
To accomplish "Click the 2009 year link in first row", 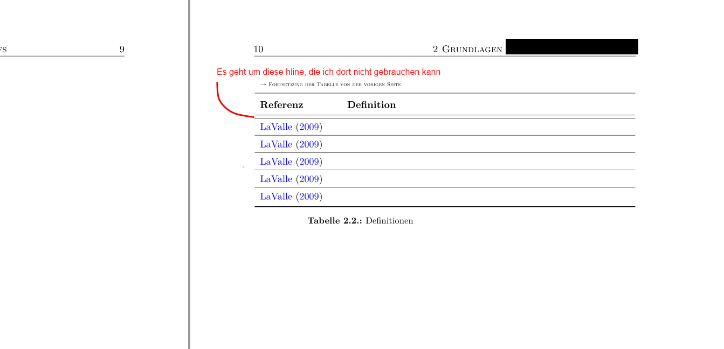I will pos(309,127).
